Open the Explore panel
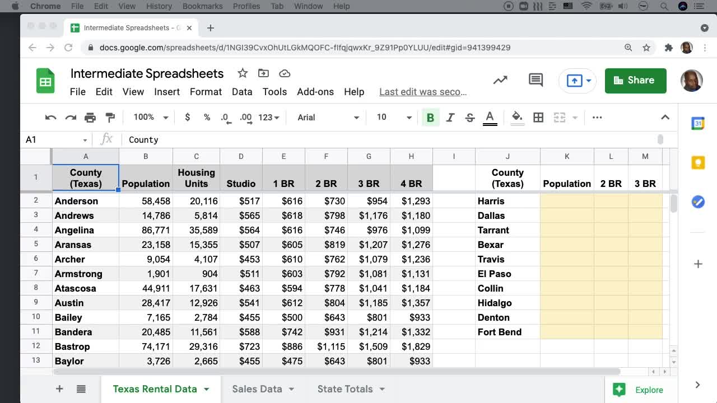 point(639,389)
